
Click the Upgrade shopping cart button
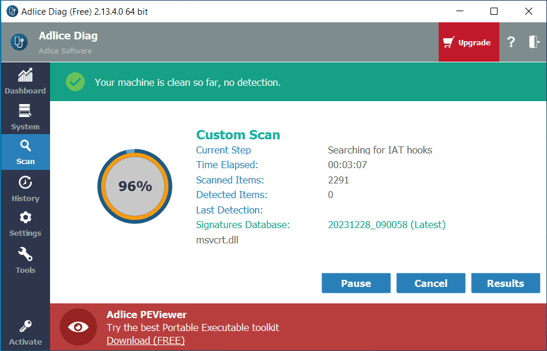[469, 42]
